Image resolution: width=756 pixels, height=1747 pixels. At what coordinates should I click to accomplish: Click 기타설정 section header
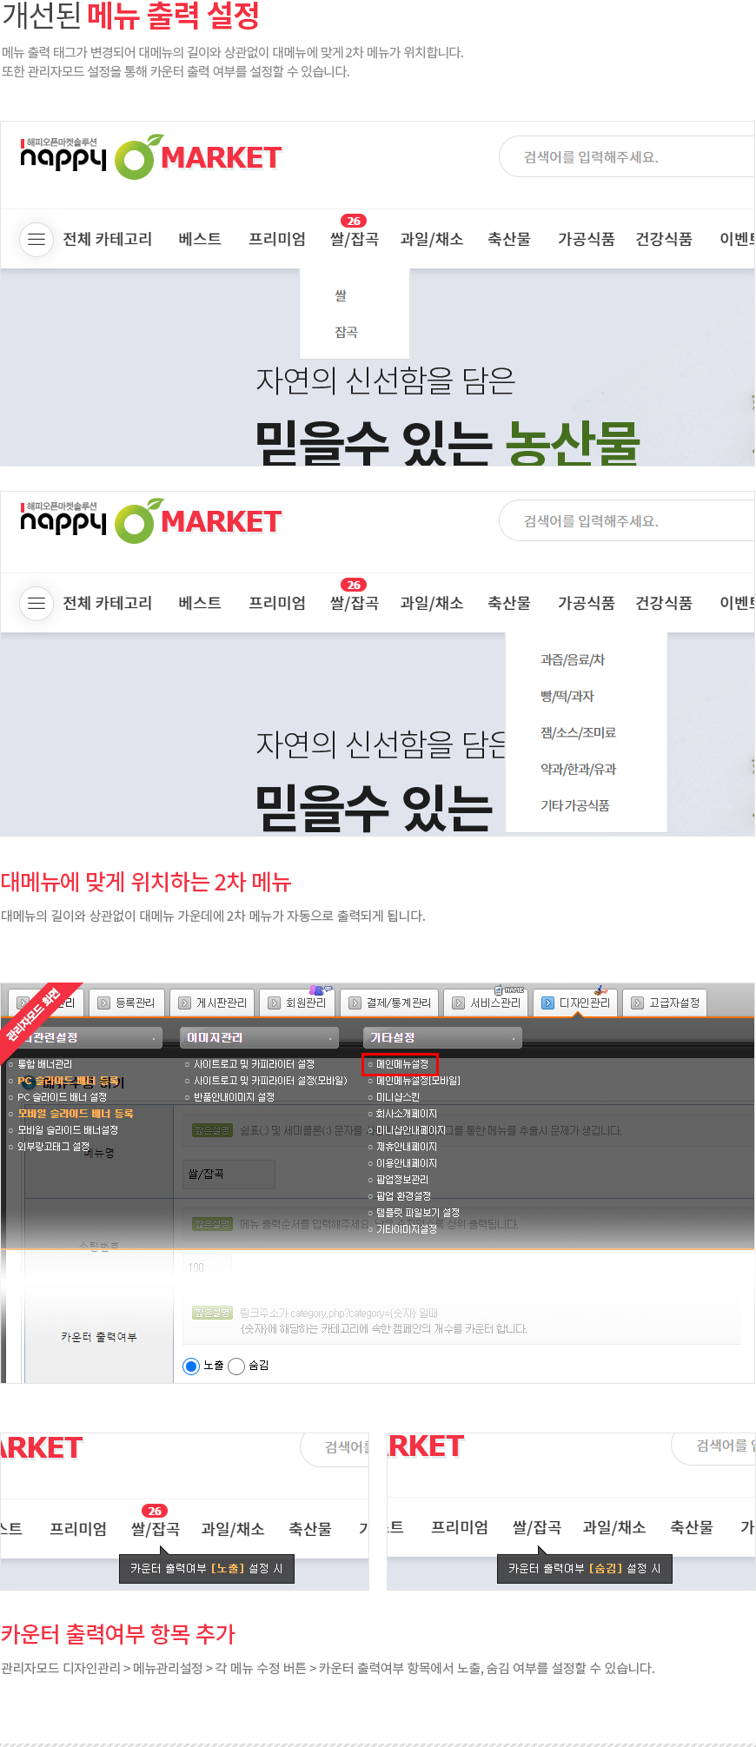[x=443, y=1037]
